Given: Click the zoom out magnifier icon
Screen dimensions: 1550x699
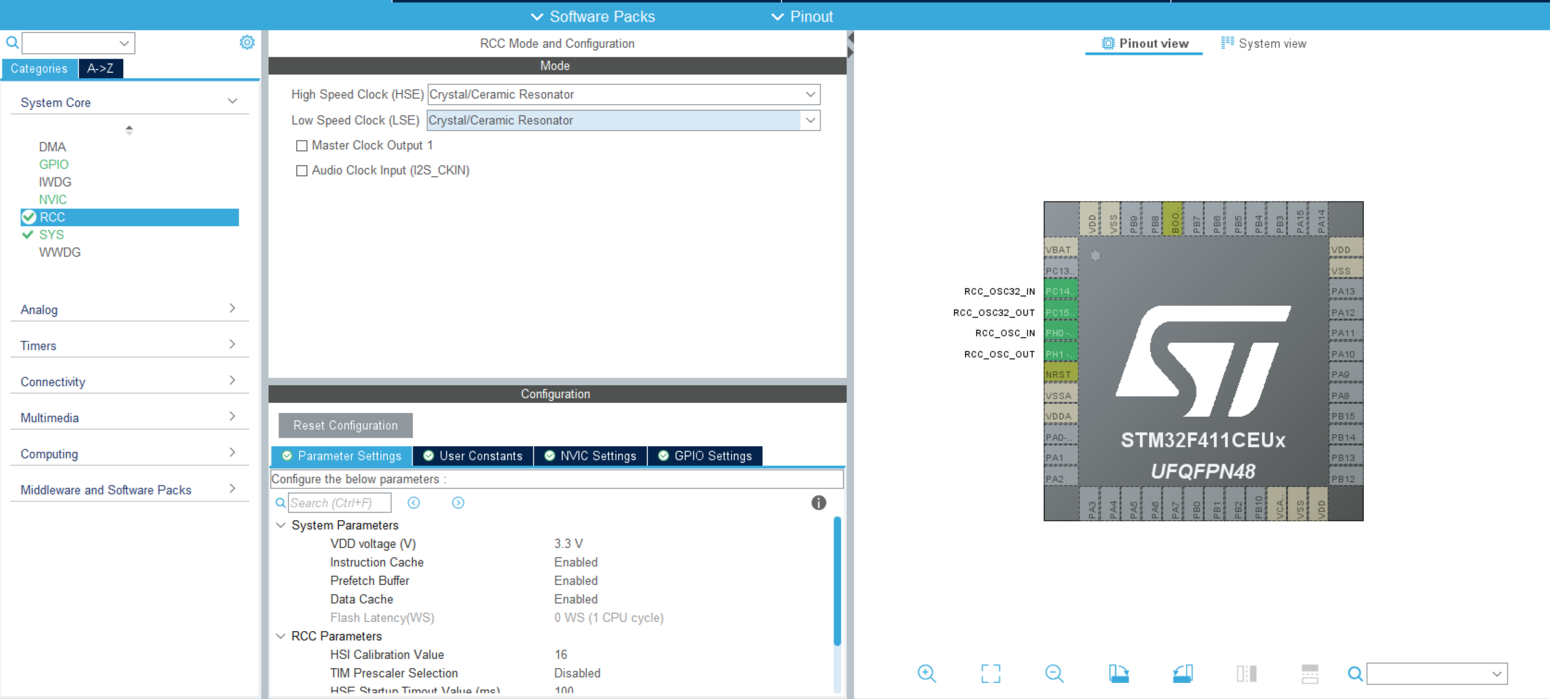Looking at the screenshot, I should pyautogui.click(x=1054, y=673).
